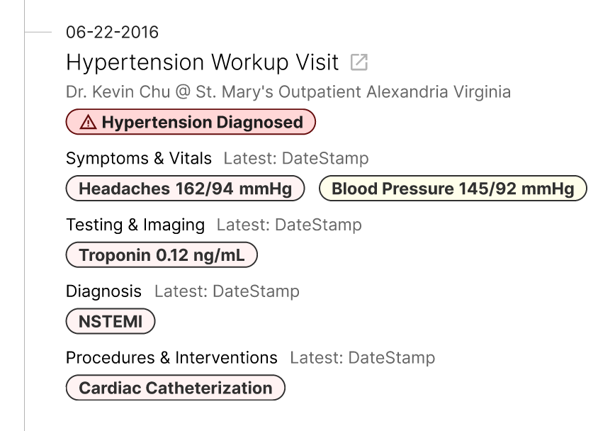Click the Troponin 0.12 ng/mL chip
The width and height of the screenshot is (615, 431).
162,255
